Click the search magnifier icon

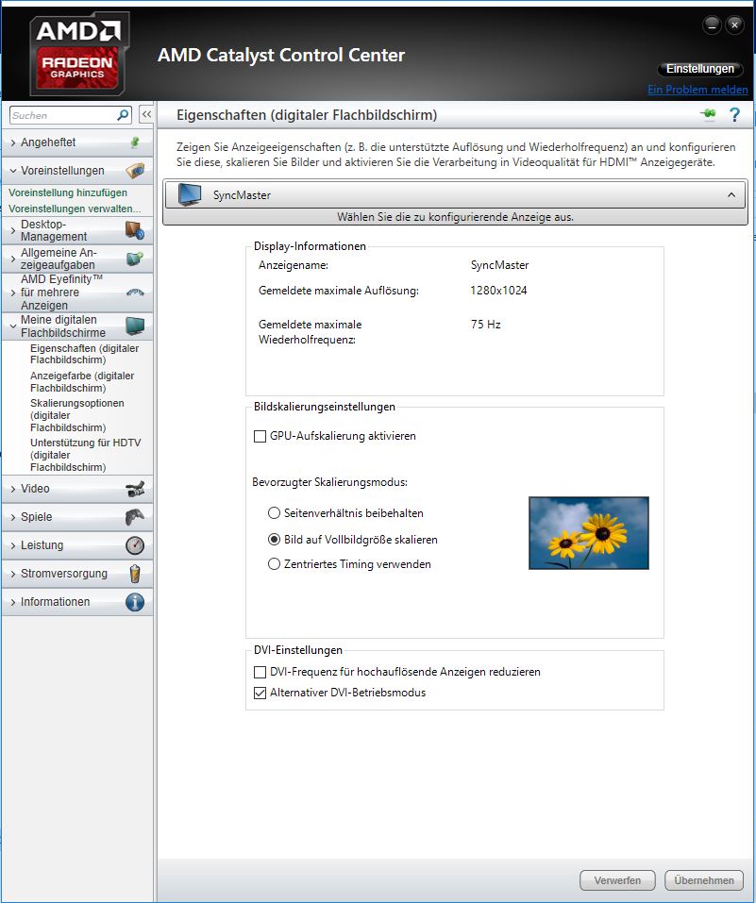(x=122, y=115)
